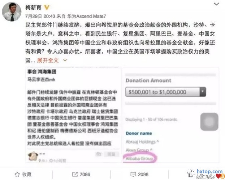Screen dimensions: 225x180
Task: Open the right Donation Amount image
Action: (171, 115)
